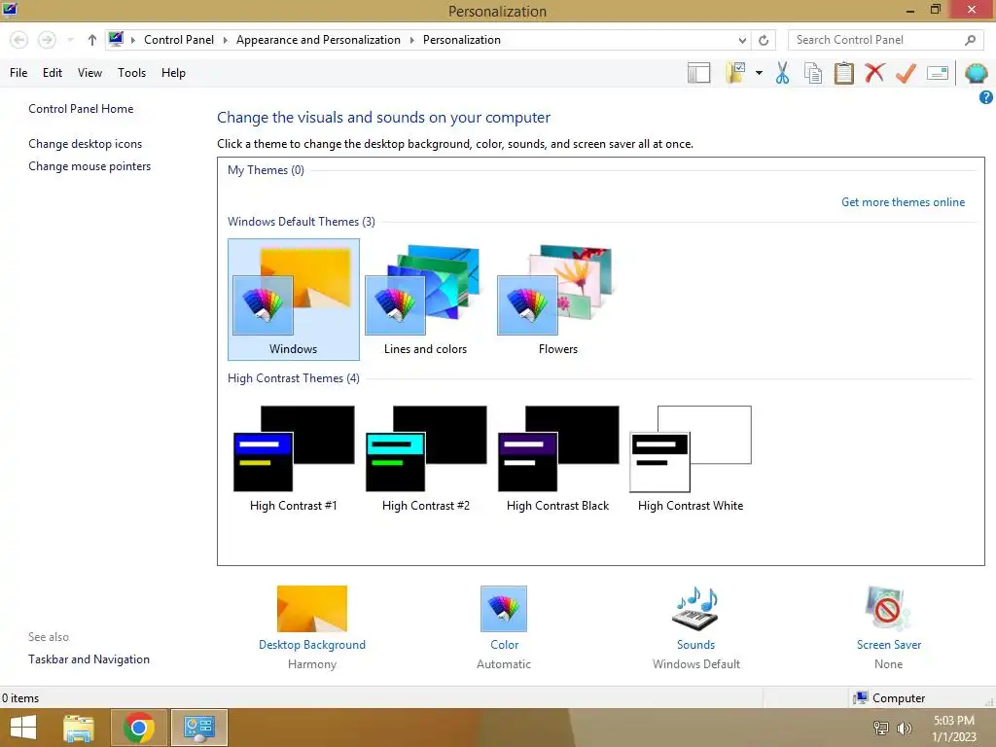Expand the chevron before Control Panel breadcrumb

[x=132, y=40]
